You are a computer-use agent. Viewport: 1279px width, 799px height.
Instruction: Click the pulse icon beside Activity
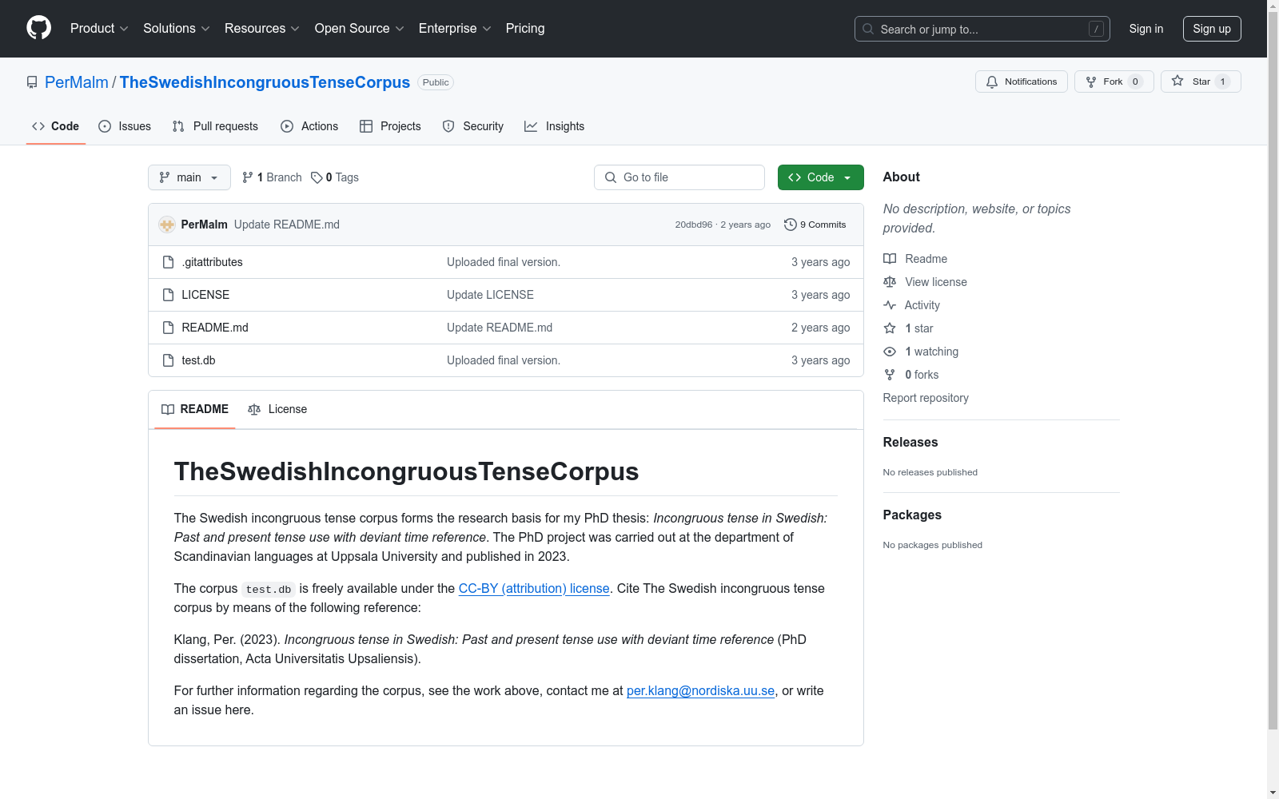[x=890, y=305]
